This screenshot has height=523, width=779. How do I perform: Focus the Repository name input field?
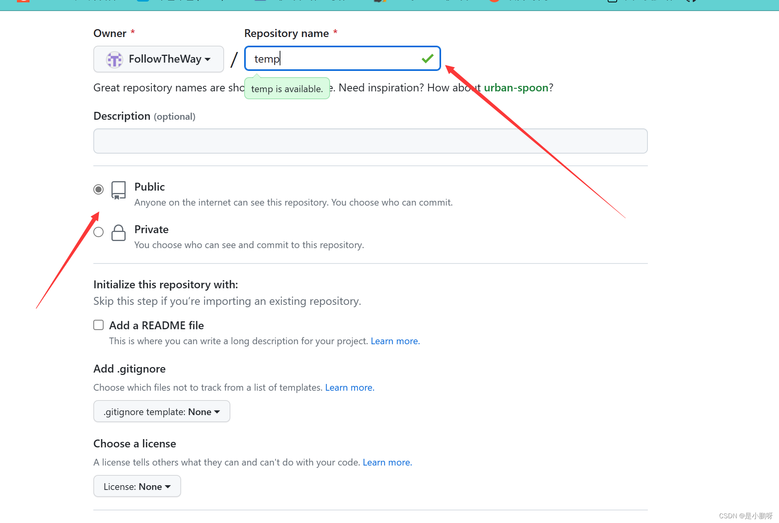click(x=342, y=59)
